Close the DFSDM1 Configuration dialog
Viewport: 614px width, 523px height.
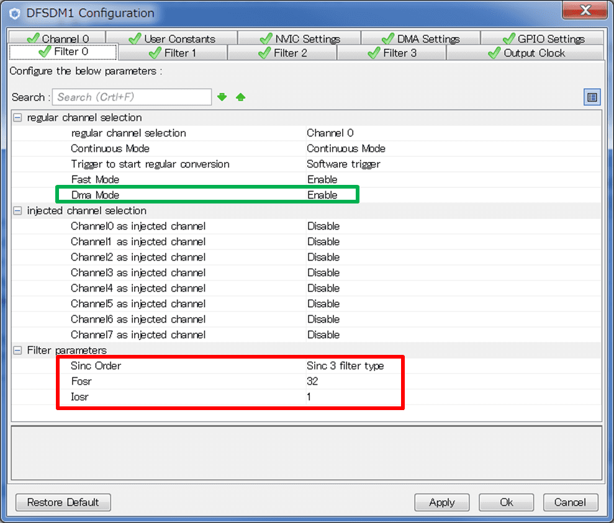584,11
